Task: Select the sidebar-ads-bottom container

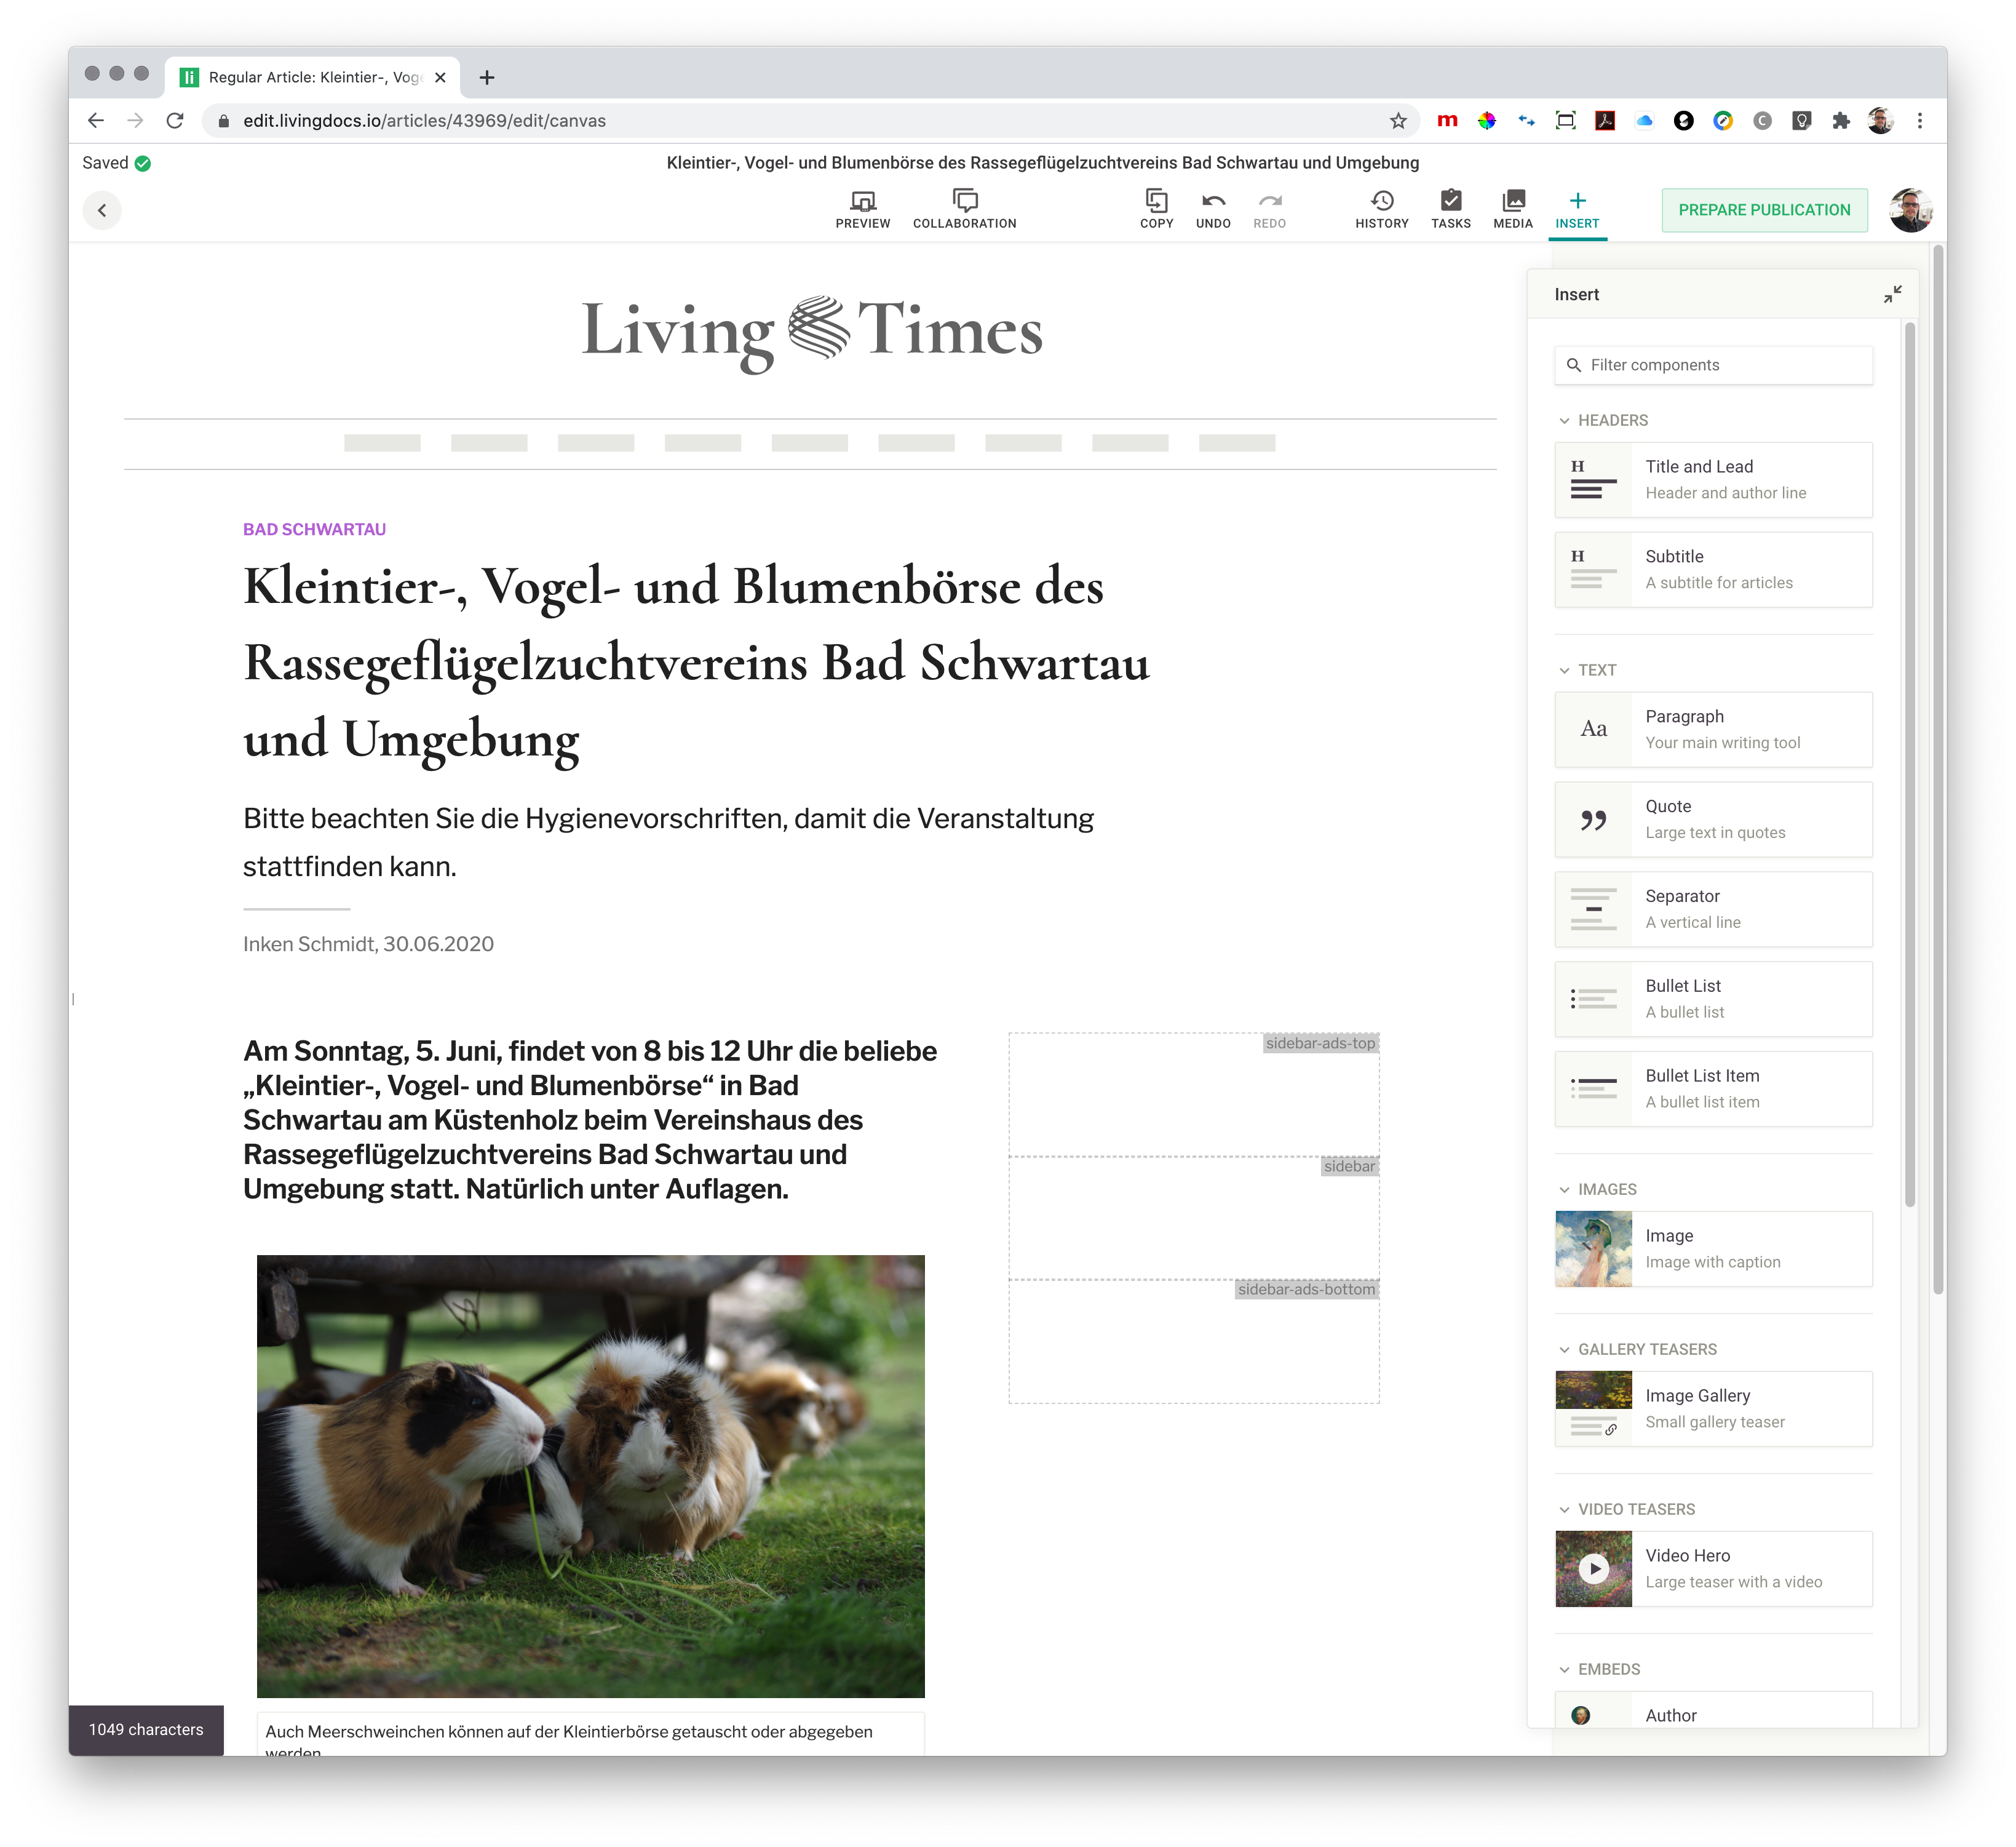Action: 1193,1341
